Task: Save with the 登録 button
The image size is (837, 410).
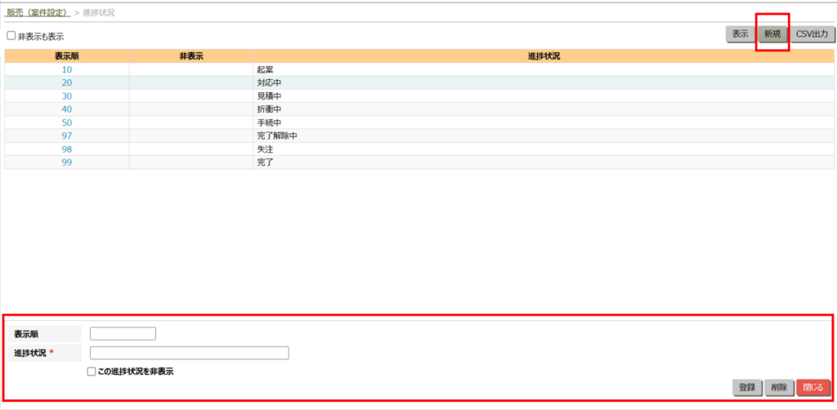Action: click(747, 387)
